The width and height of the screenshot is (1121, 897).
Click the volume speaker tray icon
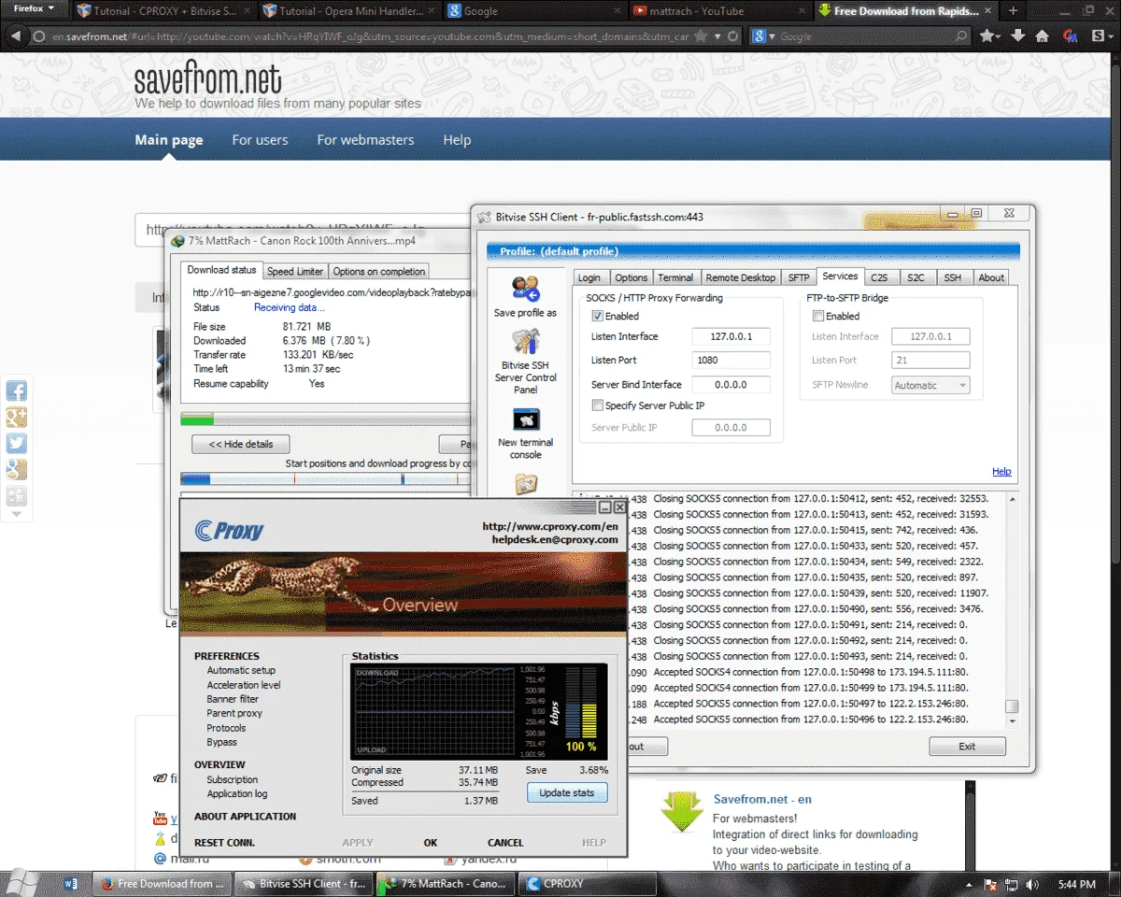(1032, 884)
